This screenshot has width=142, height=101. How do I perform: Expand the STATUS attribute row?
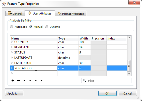[x=12, y=52]
